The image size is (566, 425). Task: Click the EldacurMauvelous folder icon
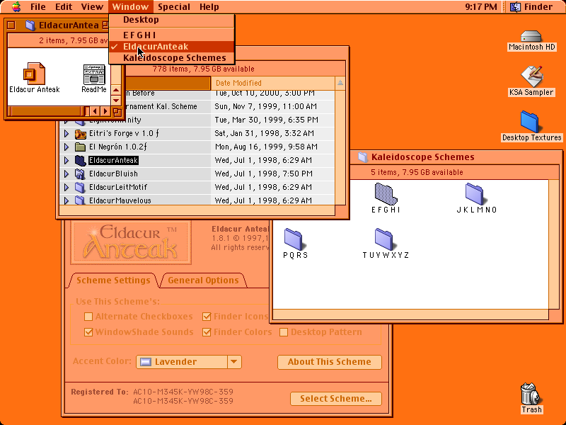click(80, 200)
